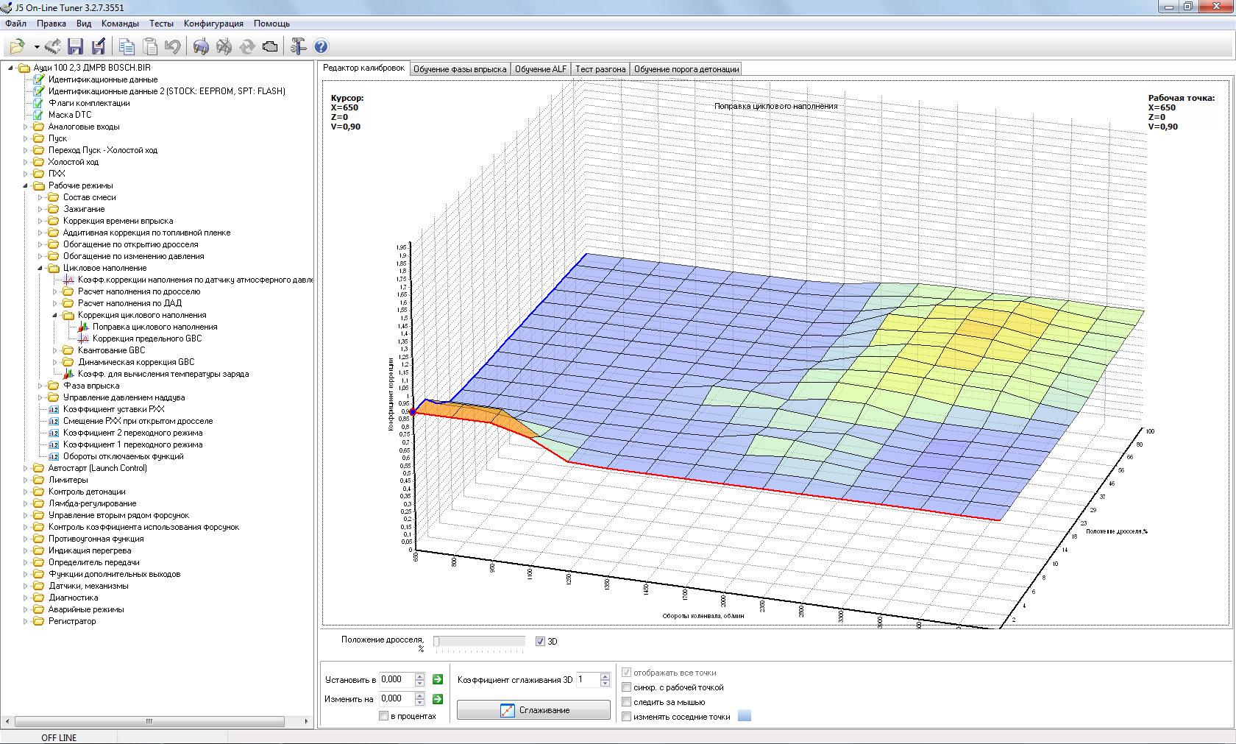The image size is (1236, 744).
Task: Click the Save As floppy with pen icon
Action: pos(98,47)
